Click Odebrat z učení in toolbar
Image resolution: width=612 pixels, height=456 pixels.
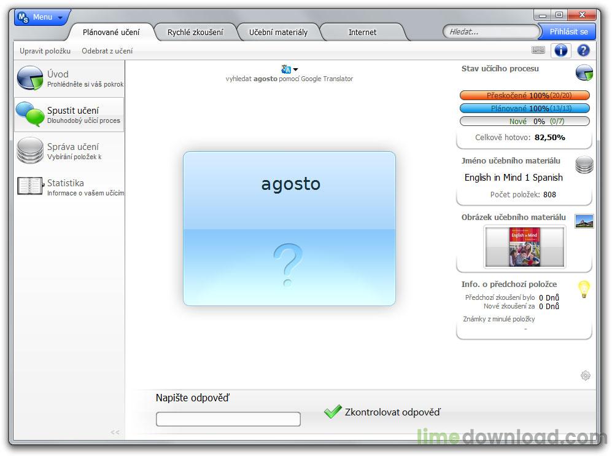click(x=107, y=51)
